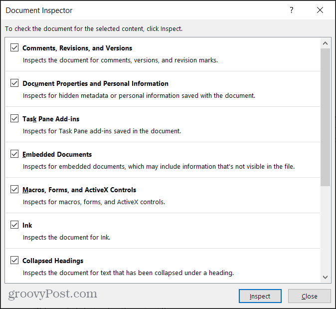The image size is (336, 309).
Task: Click "Inspects the document for Ink." text
Action: tap(66, 237)
